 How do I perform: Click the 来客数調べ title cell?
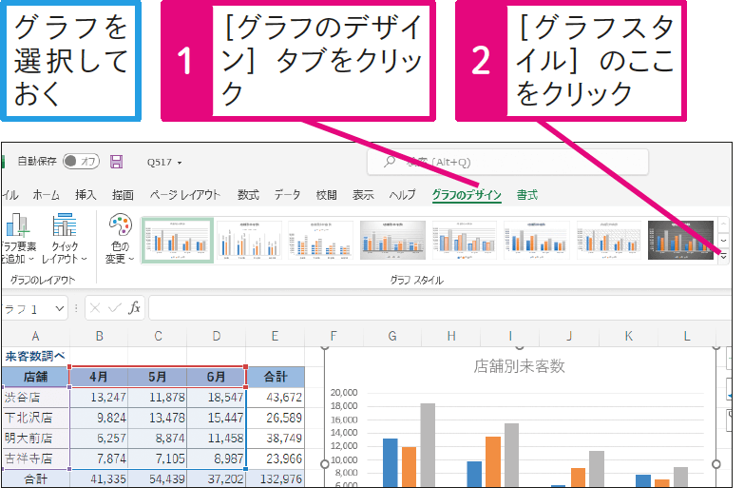click(x=35, y=357)
